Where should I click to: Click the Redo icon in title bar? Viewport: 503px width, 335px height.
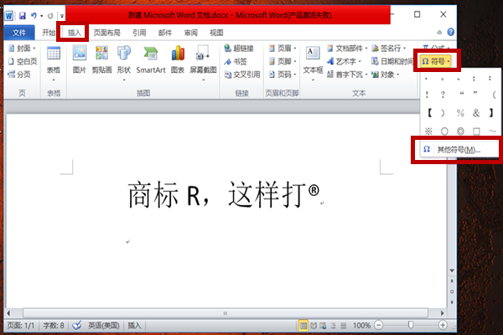(50, 15)
